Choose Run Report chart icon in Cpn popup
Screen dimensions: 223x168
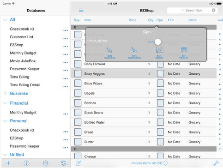[159, 53]
